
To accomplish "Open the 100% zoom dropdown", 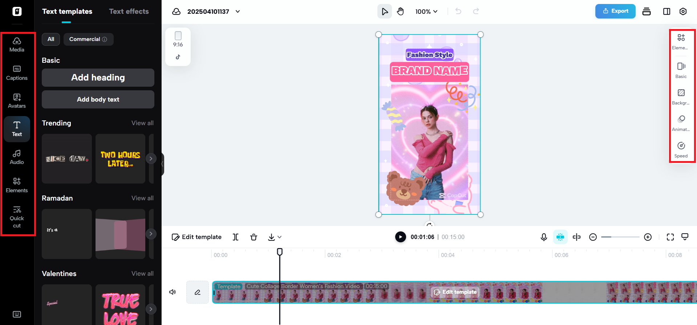I will (x=426, y=12).
